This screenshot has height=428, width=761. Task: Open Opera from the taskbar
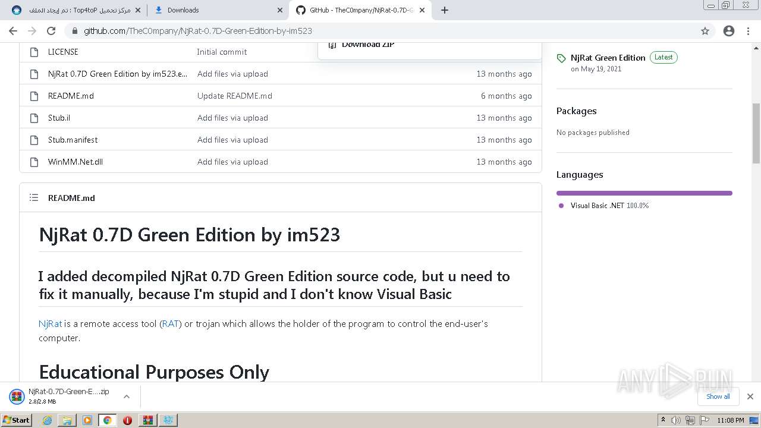(127, 420)
